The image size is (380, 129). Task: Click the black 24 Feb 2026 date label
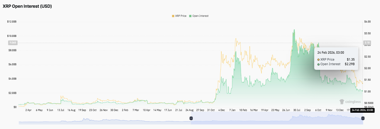(x=362, y=110)
